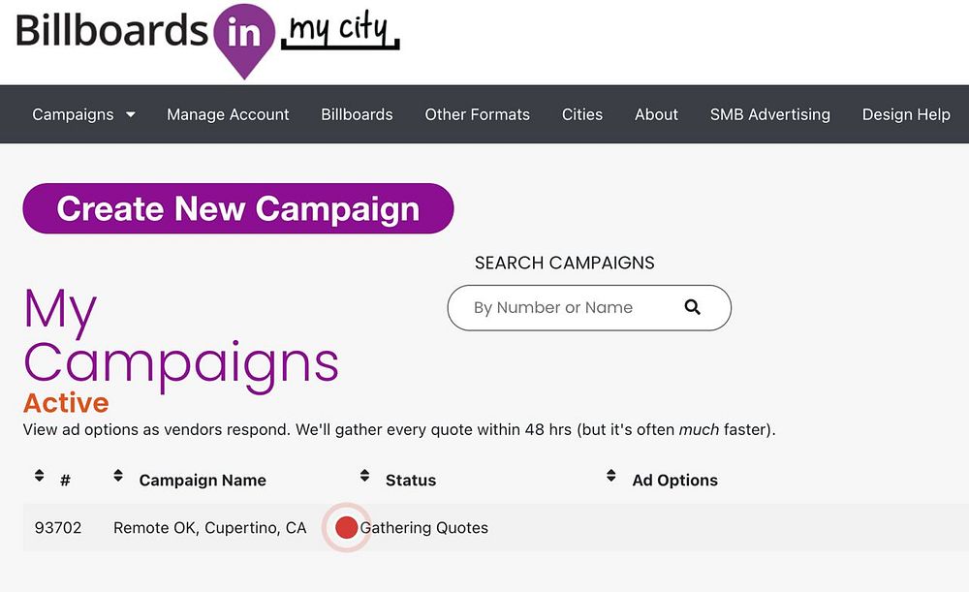Sort by Ad Options arrows icon
Image resolution: width=969 pixels, height=592 pixels.
(x=611, y=476)
